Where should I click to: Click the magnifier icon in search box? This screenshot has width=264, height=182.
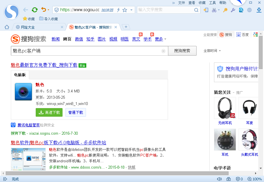pos(196,10)
